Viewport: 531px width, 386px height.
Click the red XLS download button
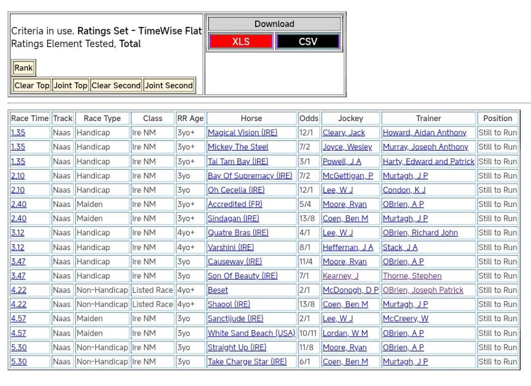pos(241,42)
